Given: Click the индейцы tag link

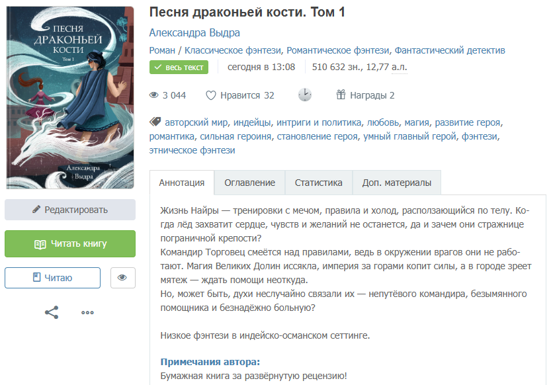Looking at the screenshot, I should point(252,122).
